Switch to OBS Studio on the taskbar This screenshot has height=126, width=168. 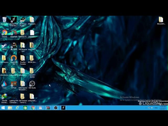tap(56, 108)
